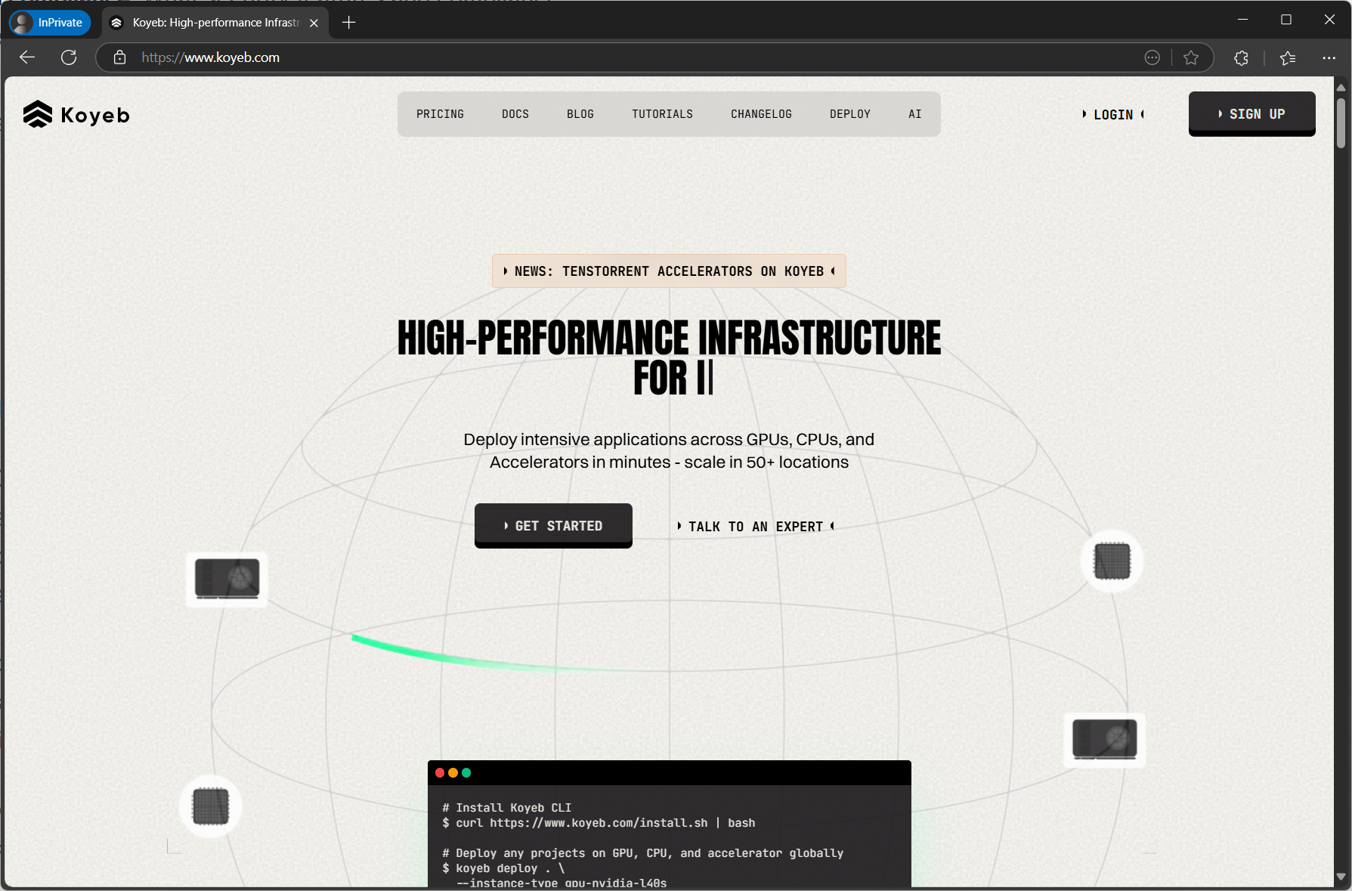Click the curl install.sh command line

599,823
